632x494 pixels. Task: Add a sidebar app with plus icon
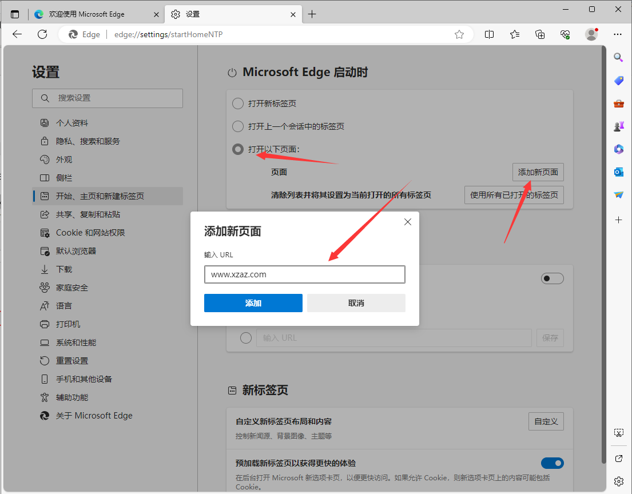coord(619,220)
